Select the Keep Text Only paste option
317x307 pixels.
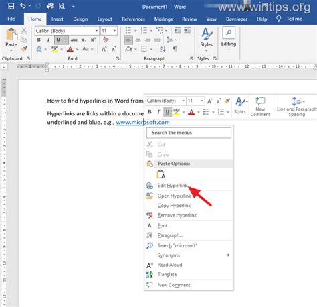161,174
